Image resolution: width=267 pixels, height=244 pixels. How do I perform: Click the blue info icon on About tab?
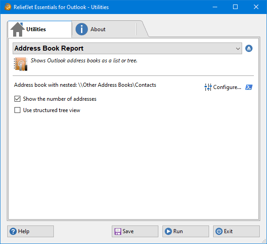click(81, 29)
